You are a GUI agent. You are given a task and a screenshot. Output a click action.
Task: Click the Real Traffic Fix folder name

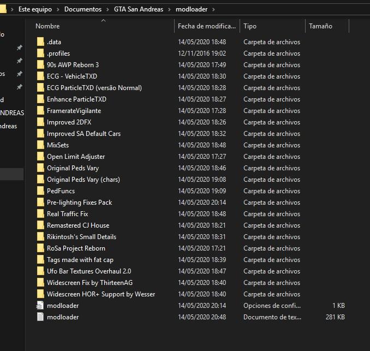[68, 214]
